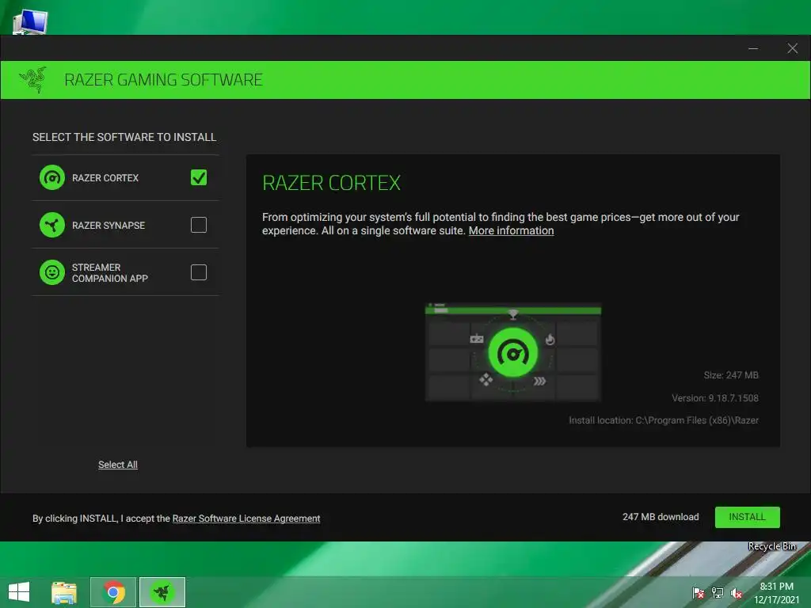Open File Explorer from the taskbar
Screen dimensions: 811x608
pos(64,592)
